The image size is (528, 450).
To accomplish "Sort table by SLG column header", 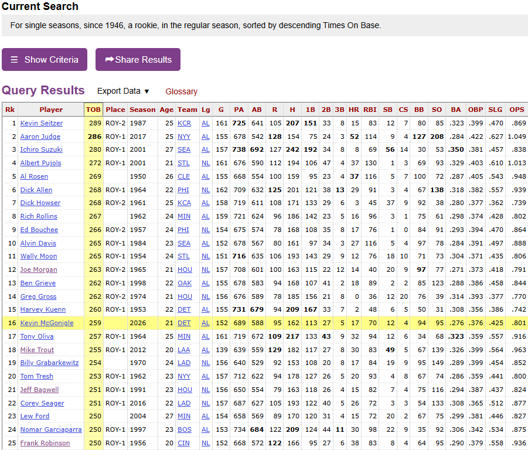I will (x=495, y=110).
